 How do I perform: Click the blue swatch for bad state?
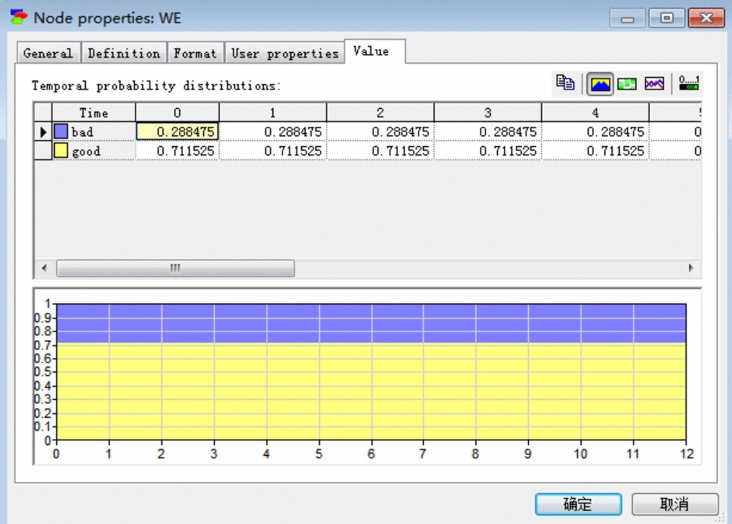click(61, 132)
